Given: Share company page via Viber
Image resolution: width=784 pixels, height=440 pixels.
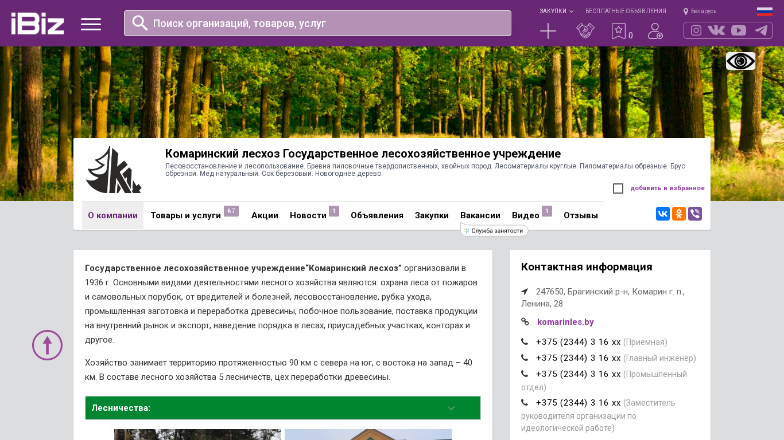Looking at the screenshot, I should coord(695,214).
